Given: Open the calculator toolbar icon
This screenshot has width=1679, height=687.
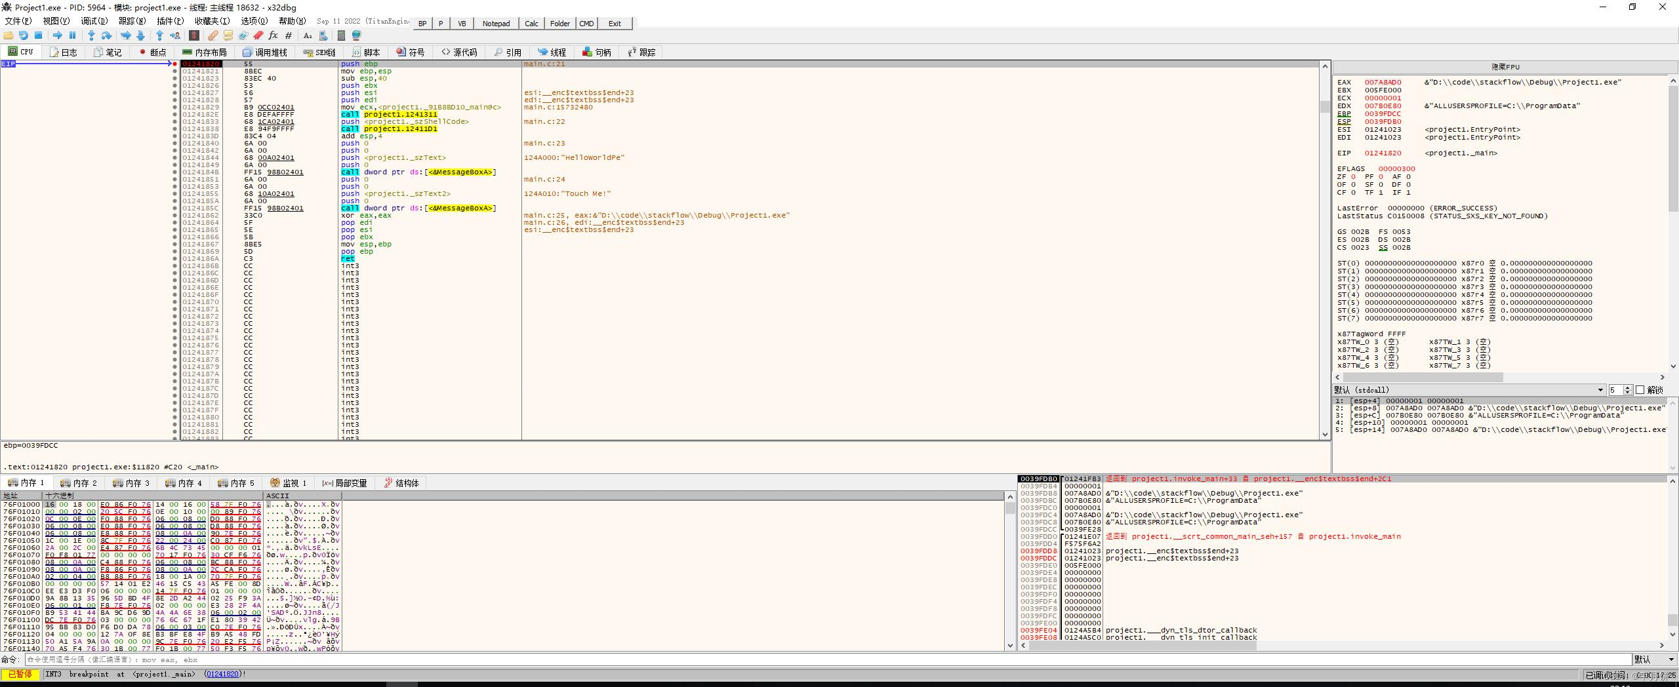Looking at the screenshot, I should 341,35.
